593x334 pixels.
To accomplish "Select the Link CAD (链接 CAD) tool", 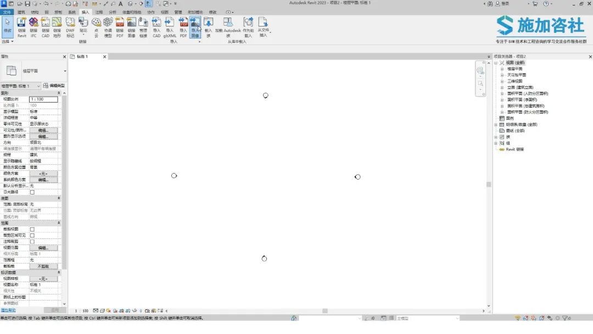I will pyautogui.click(x=46, y=27).
